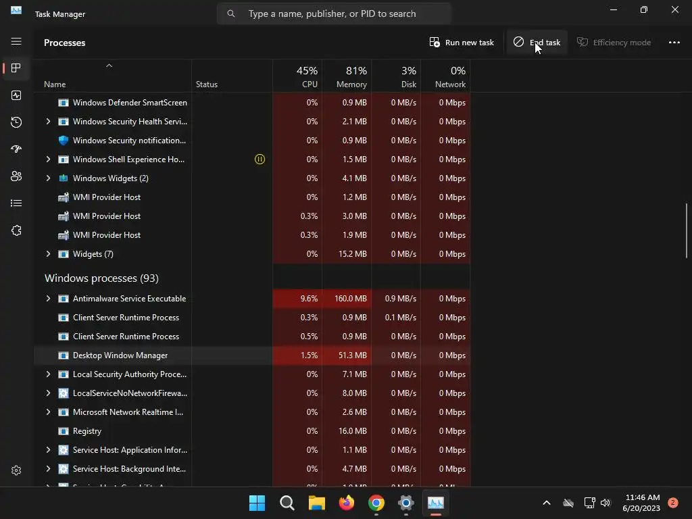Click the Task Manager icon on the taskbar

[x=436, y=503]
